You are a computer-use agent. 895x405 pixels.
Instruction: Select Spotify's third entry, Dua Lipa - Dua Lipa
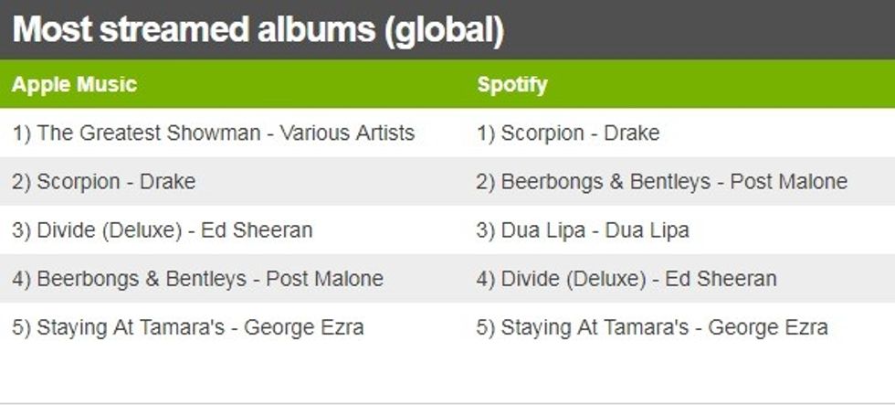click(x=583, y=230)
